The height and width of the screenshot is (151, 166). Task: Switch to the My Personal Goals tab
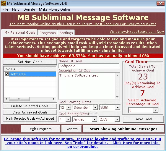pyautogui.click(x=20, y=33)
